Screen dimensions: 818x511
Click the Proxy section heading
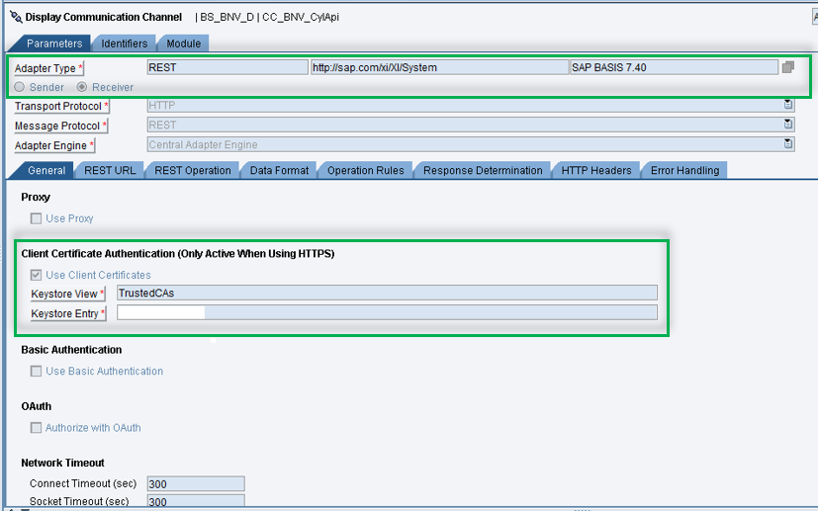click(x=36, y=197)
